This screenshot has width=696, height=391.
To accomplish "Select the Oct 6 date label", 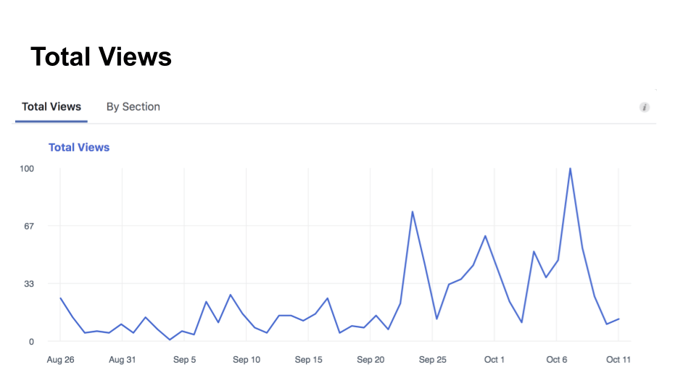I will tap(556, 360).
